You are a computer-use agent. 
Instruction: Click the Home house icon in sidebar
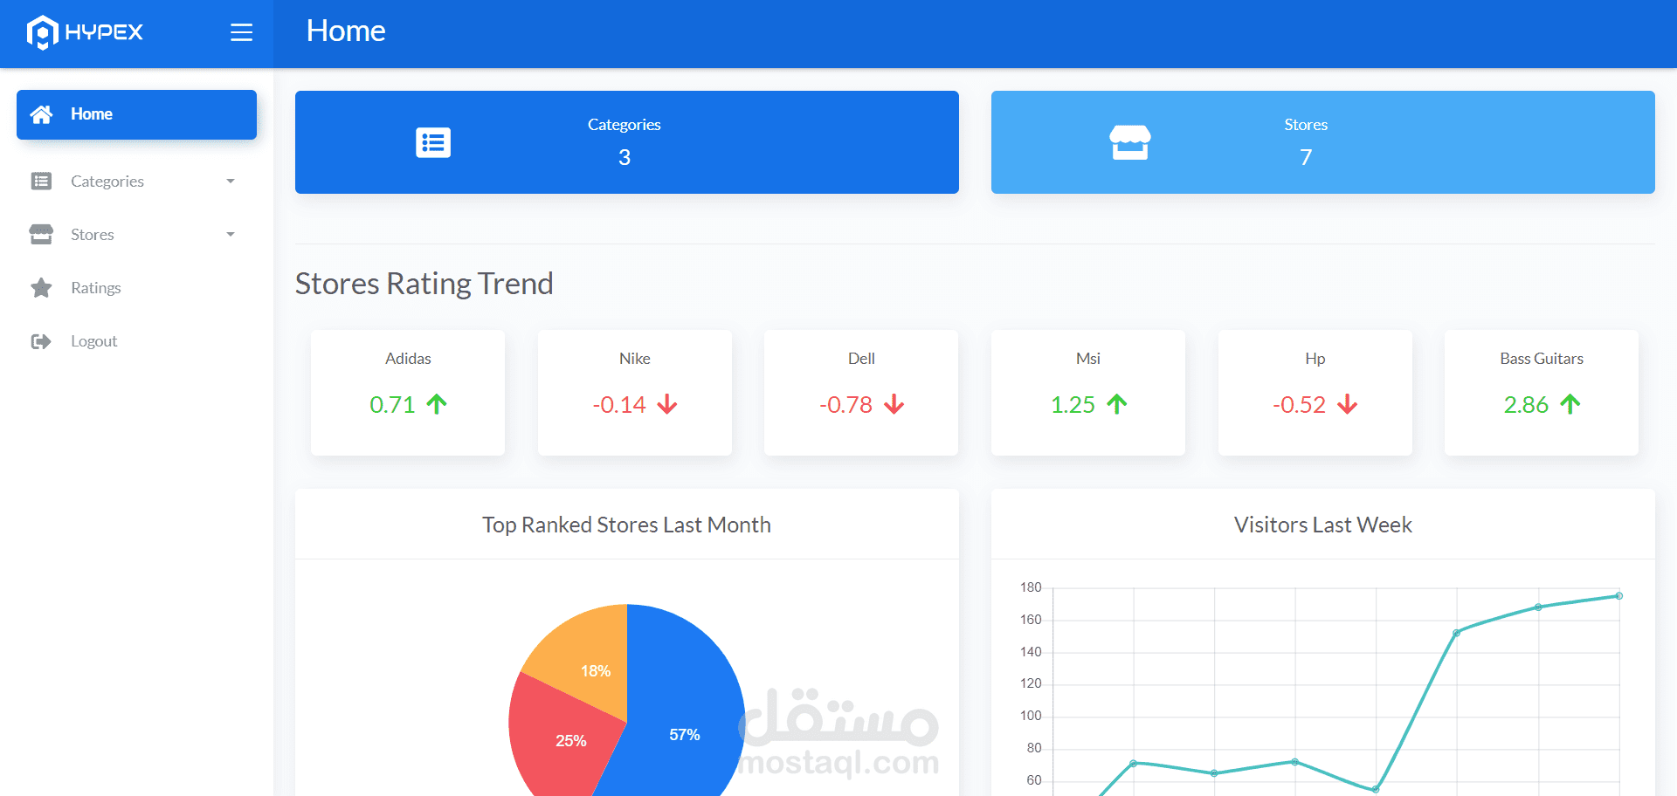[x=40, y=113]
